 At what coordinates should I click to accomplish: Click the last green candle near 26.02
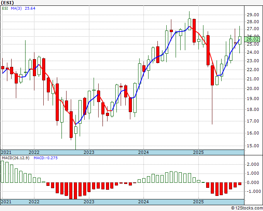240,41
